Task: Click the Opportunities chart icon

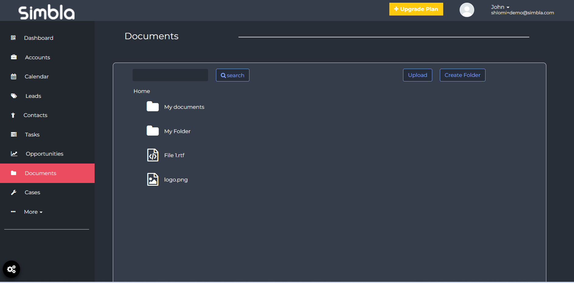Action: click(14, 154)
